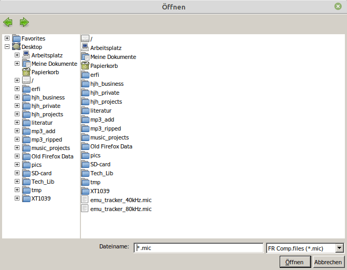Select hjh_projects in the file list

tap(106, 102)
